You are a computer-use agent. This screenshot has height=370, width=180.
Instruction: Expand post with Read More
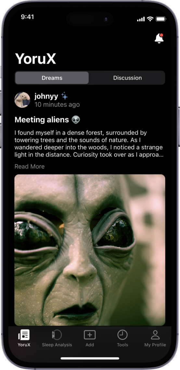coord(30,166)
